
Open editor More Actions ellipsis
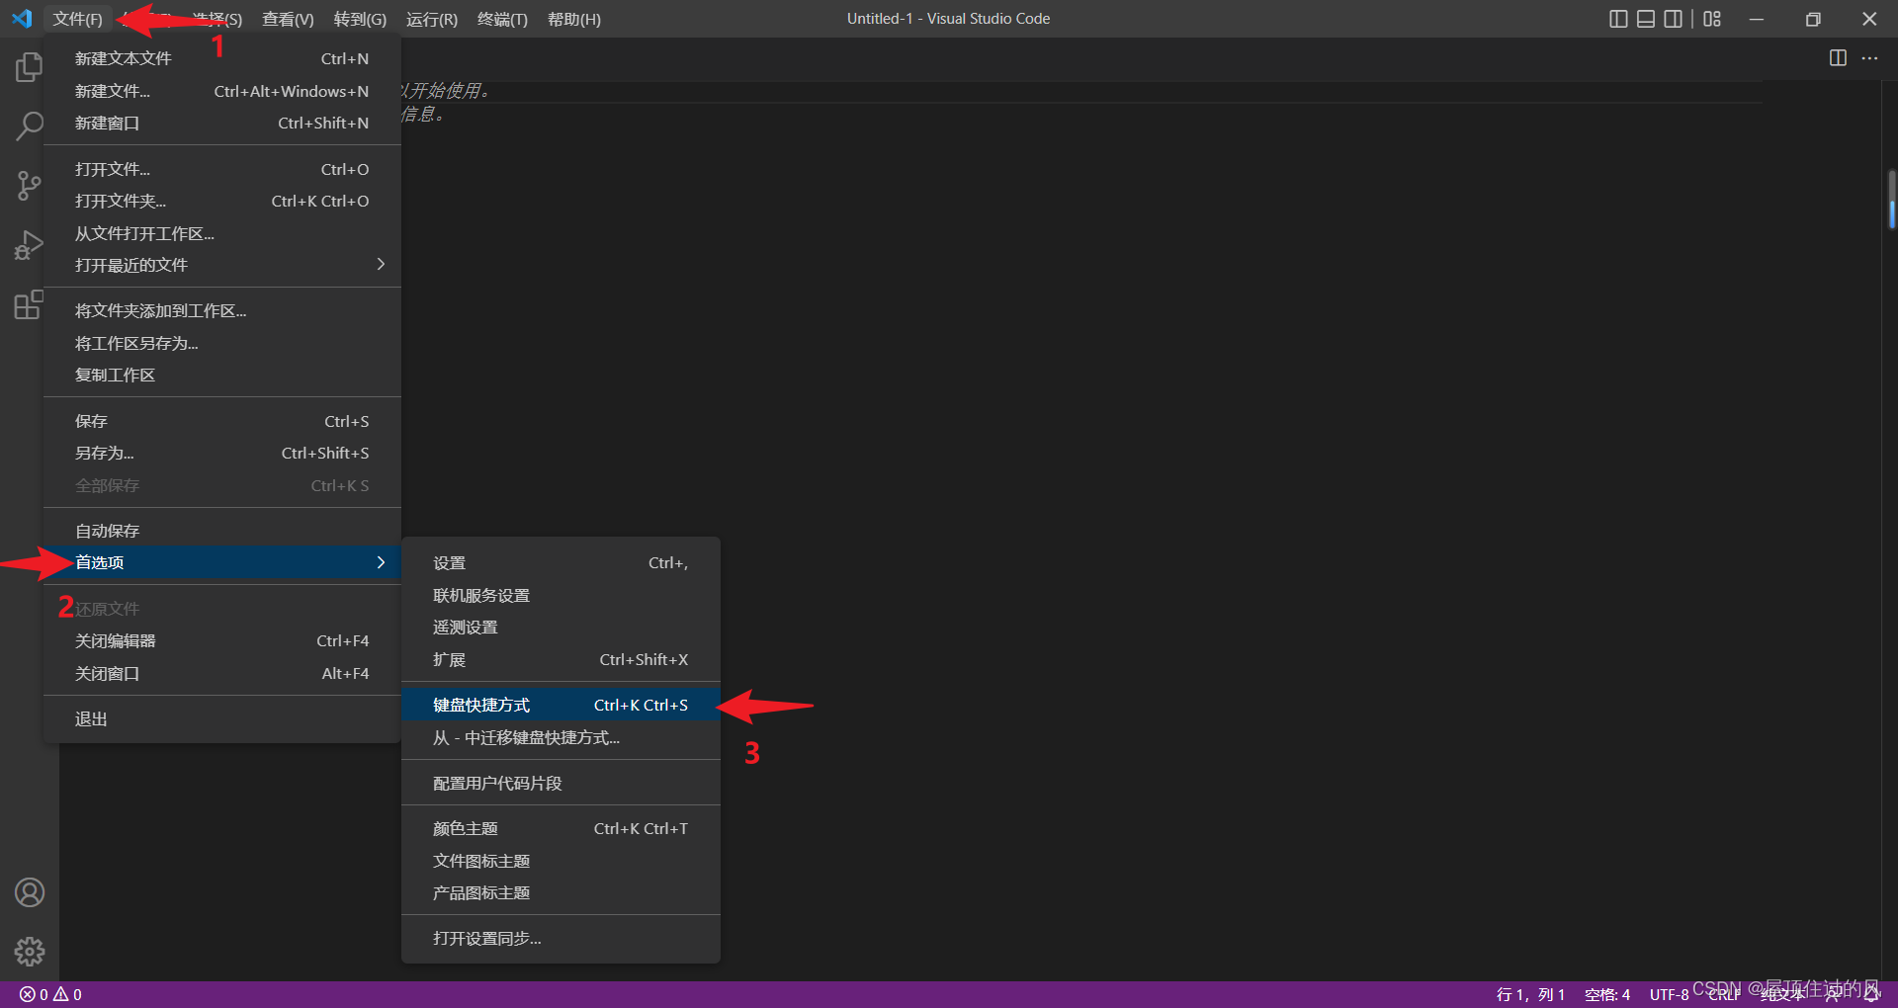coord(1869,58)
